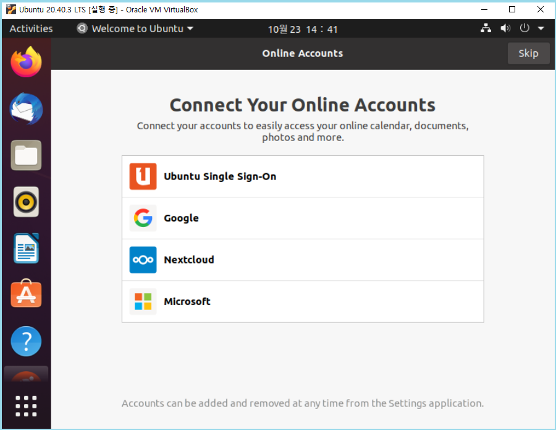Screen dimensions: 556x430
Task: Open the clock and calendar panel
Action: pos(303,29)
